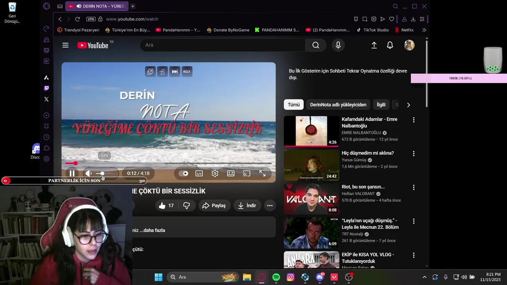Open 'Trendyol Pazaryeri' bookmark
Viewport: 507px width, 285px height.
click(78, 30)
